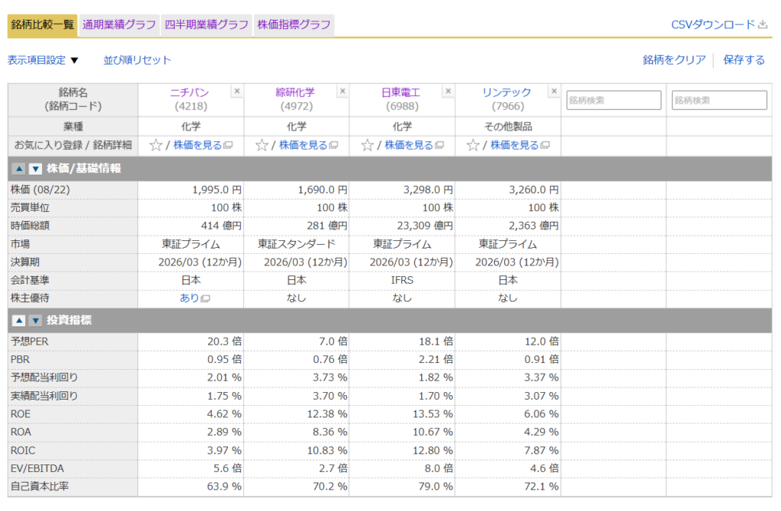This screenshot has height=511, width=781.
Task: Select 東証スタンダード market cell
Action: pyautogui.click(x=297, y=244)
